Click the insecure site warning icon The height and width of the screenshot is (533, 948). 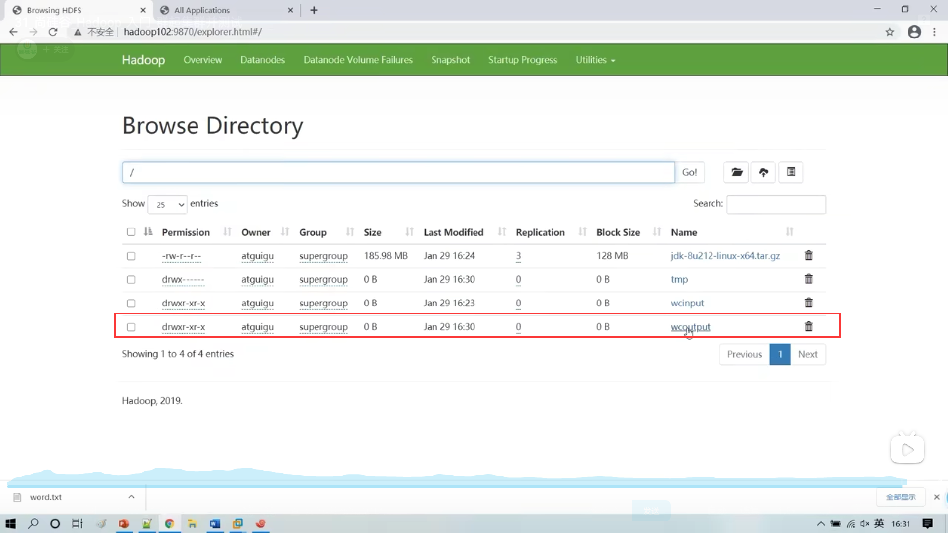point(78,32)
